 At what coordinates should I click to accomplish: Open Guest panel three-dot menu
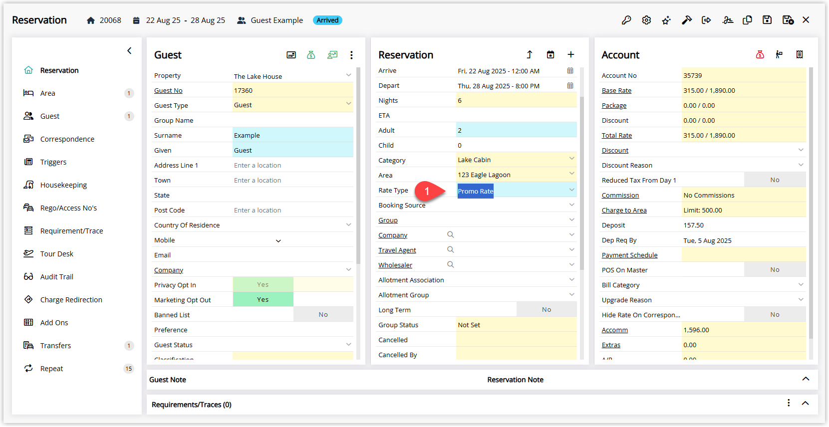click(x=351, y=55)
